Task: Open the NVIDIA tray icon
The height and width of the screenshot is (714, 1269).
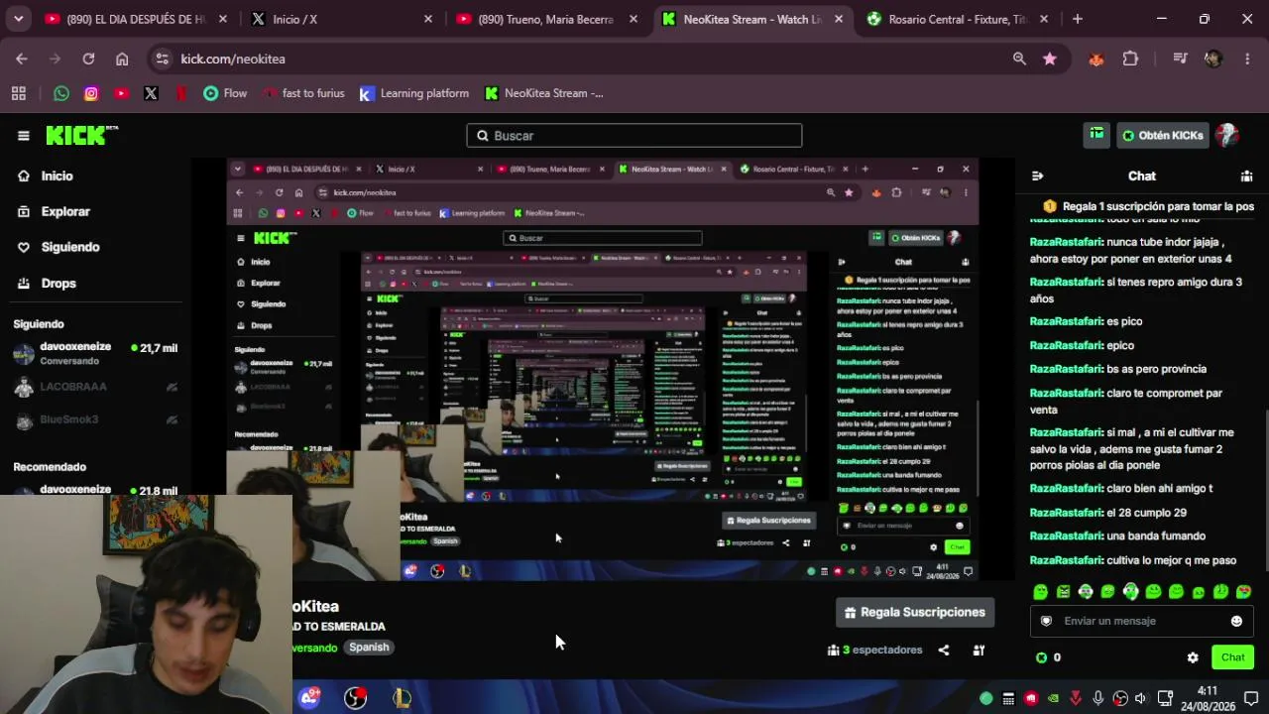Action: pos(1053,698)
